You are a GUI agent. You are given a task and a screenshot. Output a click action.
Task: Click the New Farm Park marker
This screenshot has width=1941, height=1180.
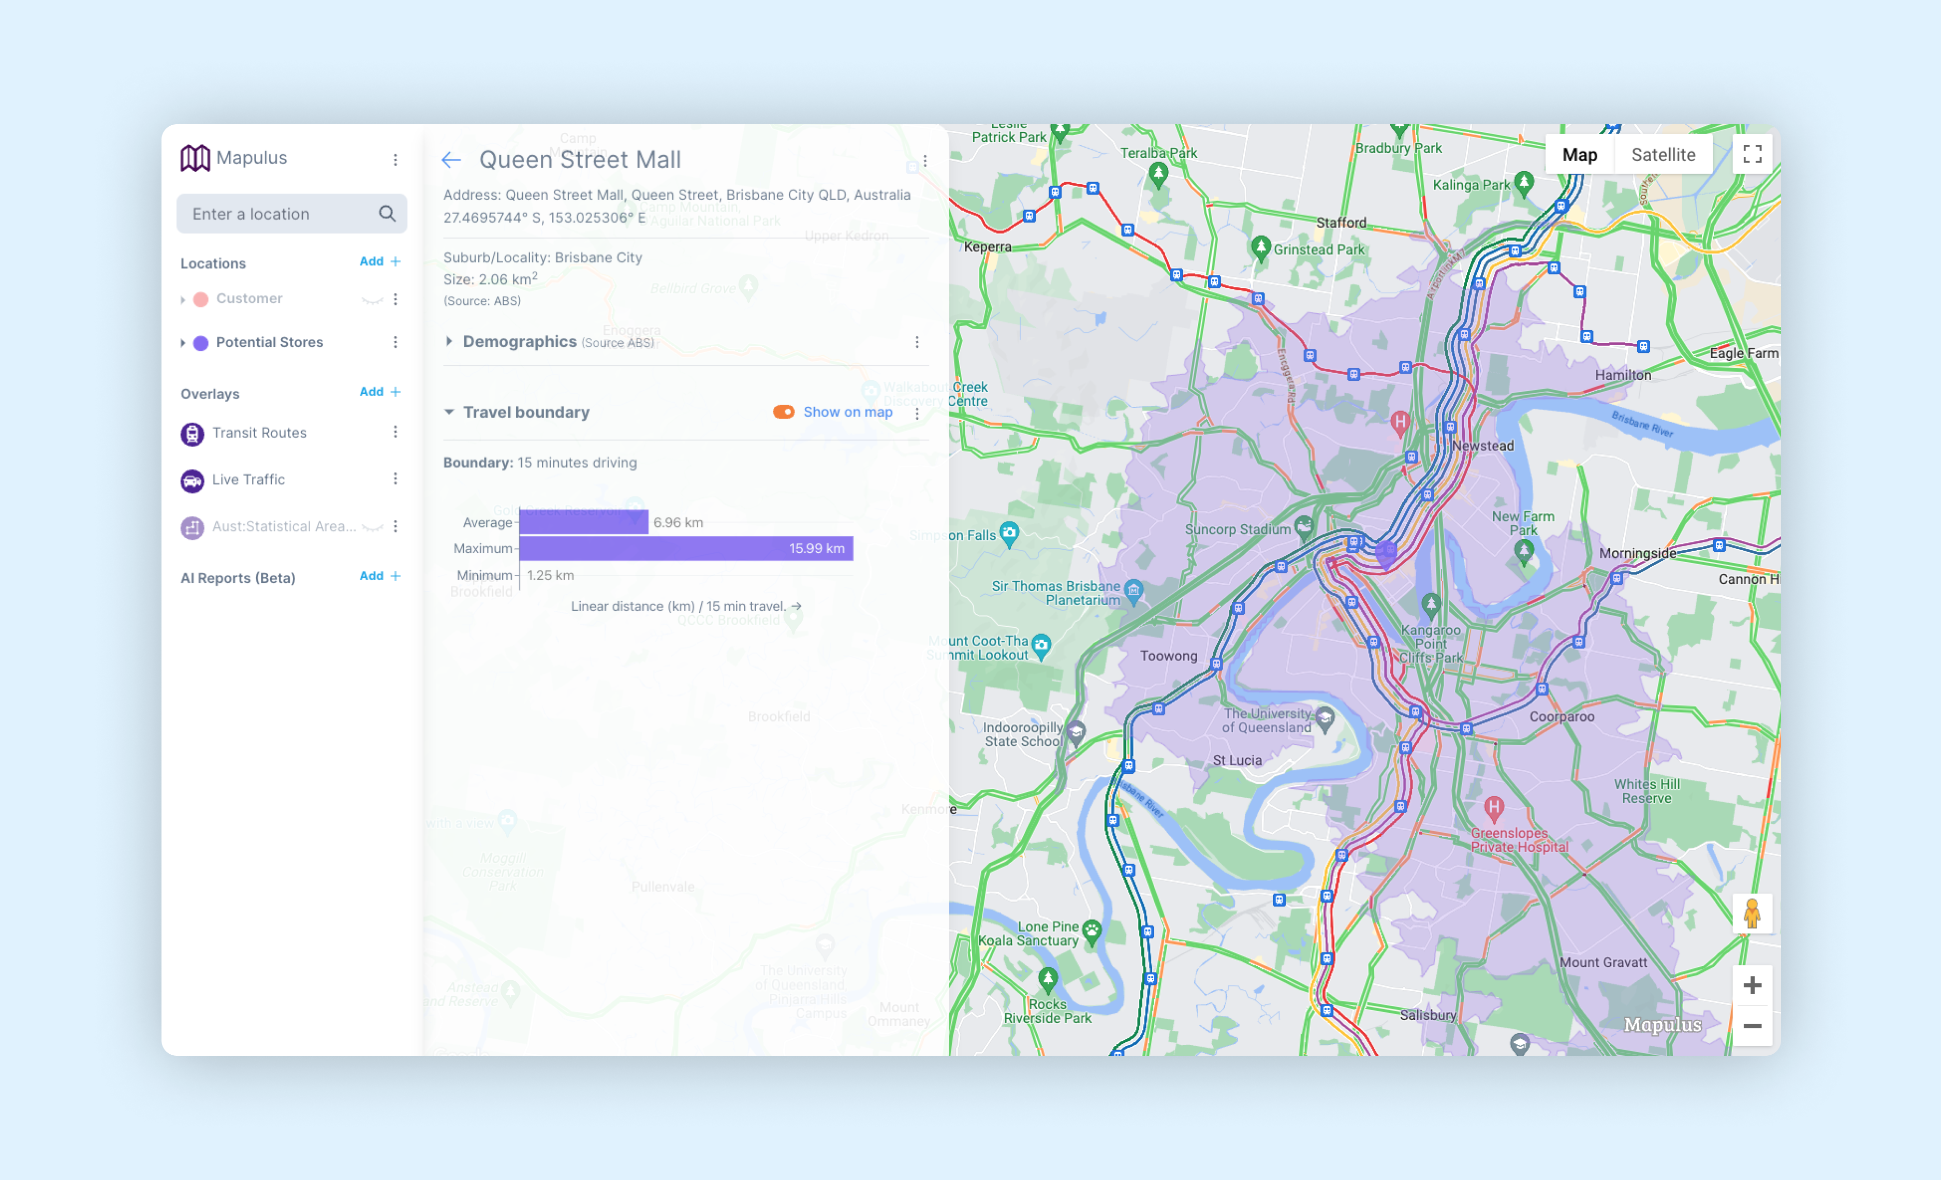(x=1523, y=552)
